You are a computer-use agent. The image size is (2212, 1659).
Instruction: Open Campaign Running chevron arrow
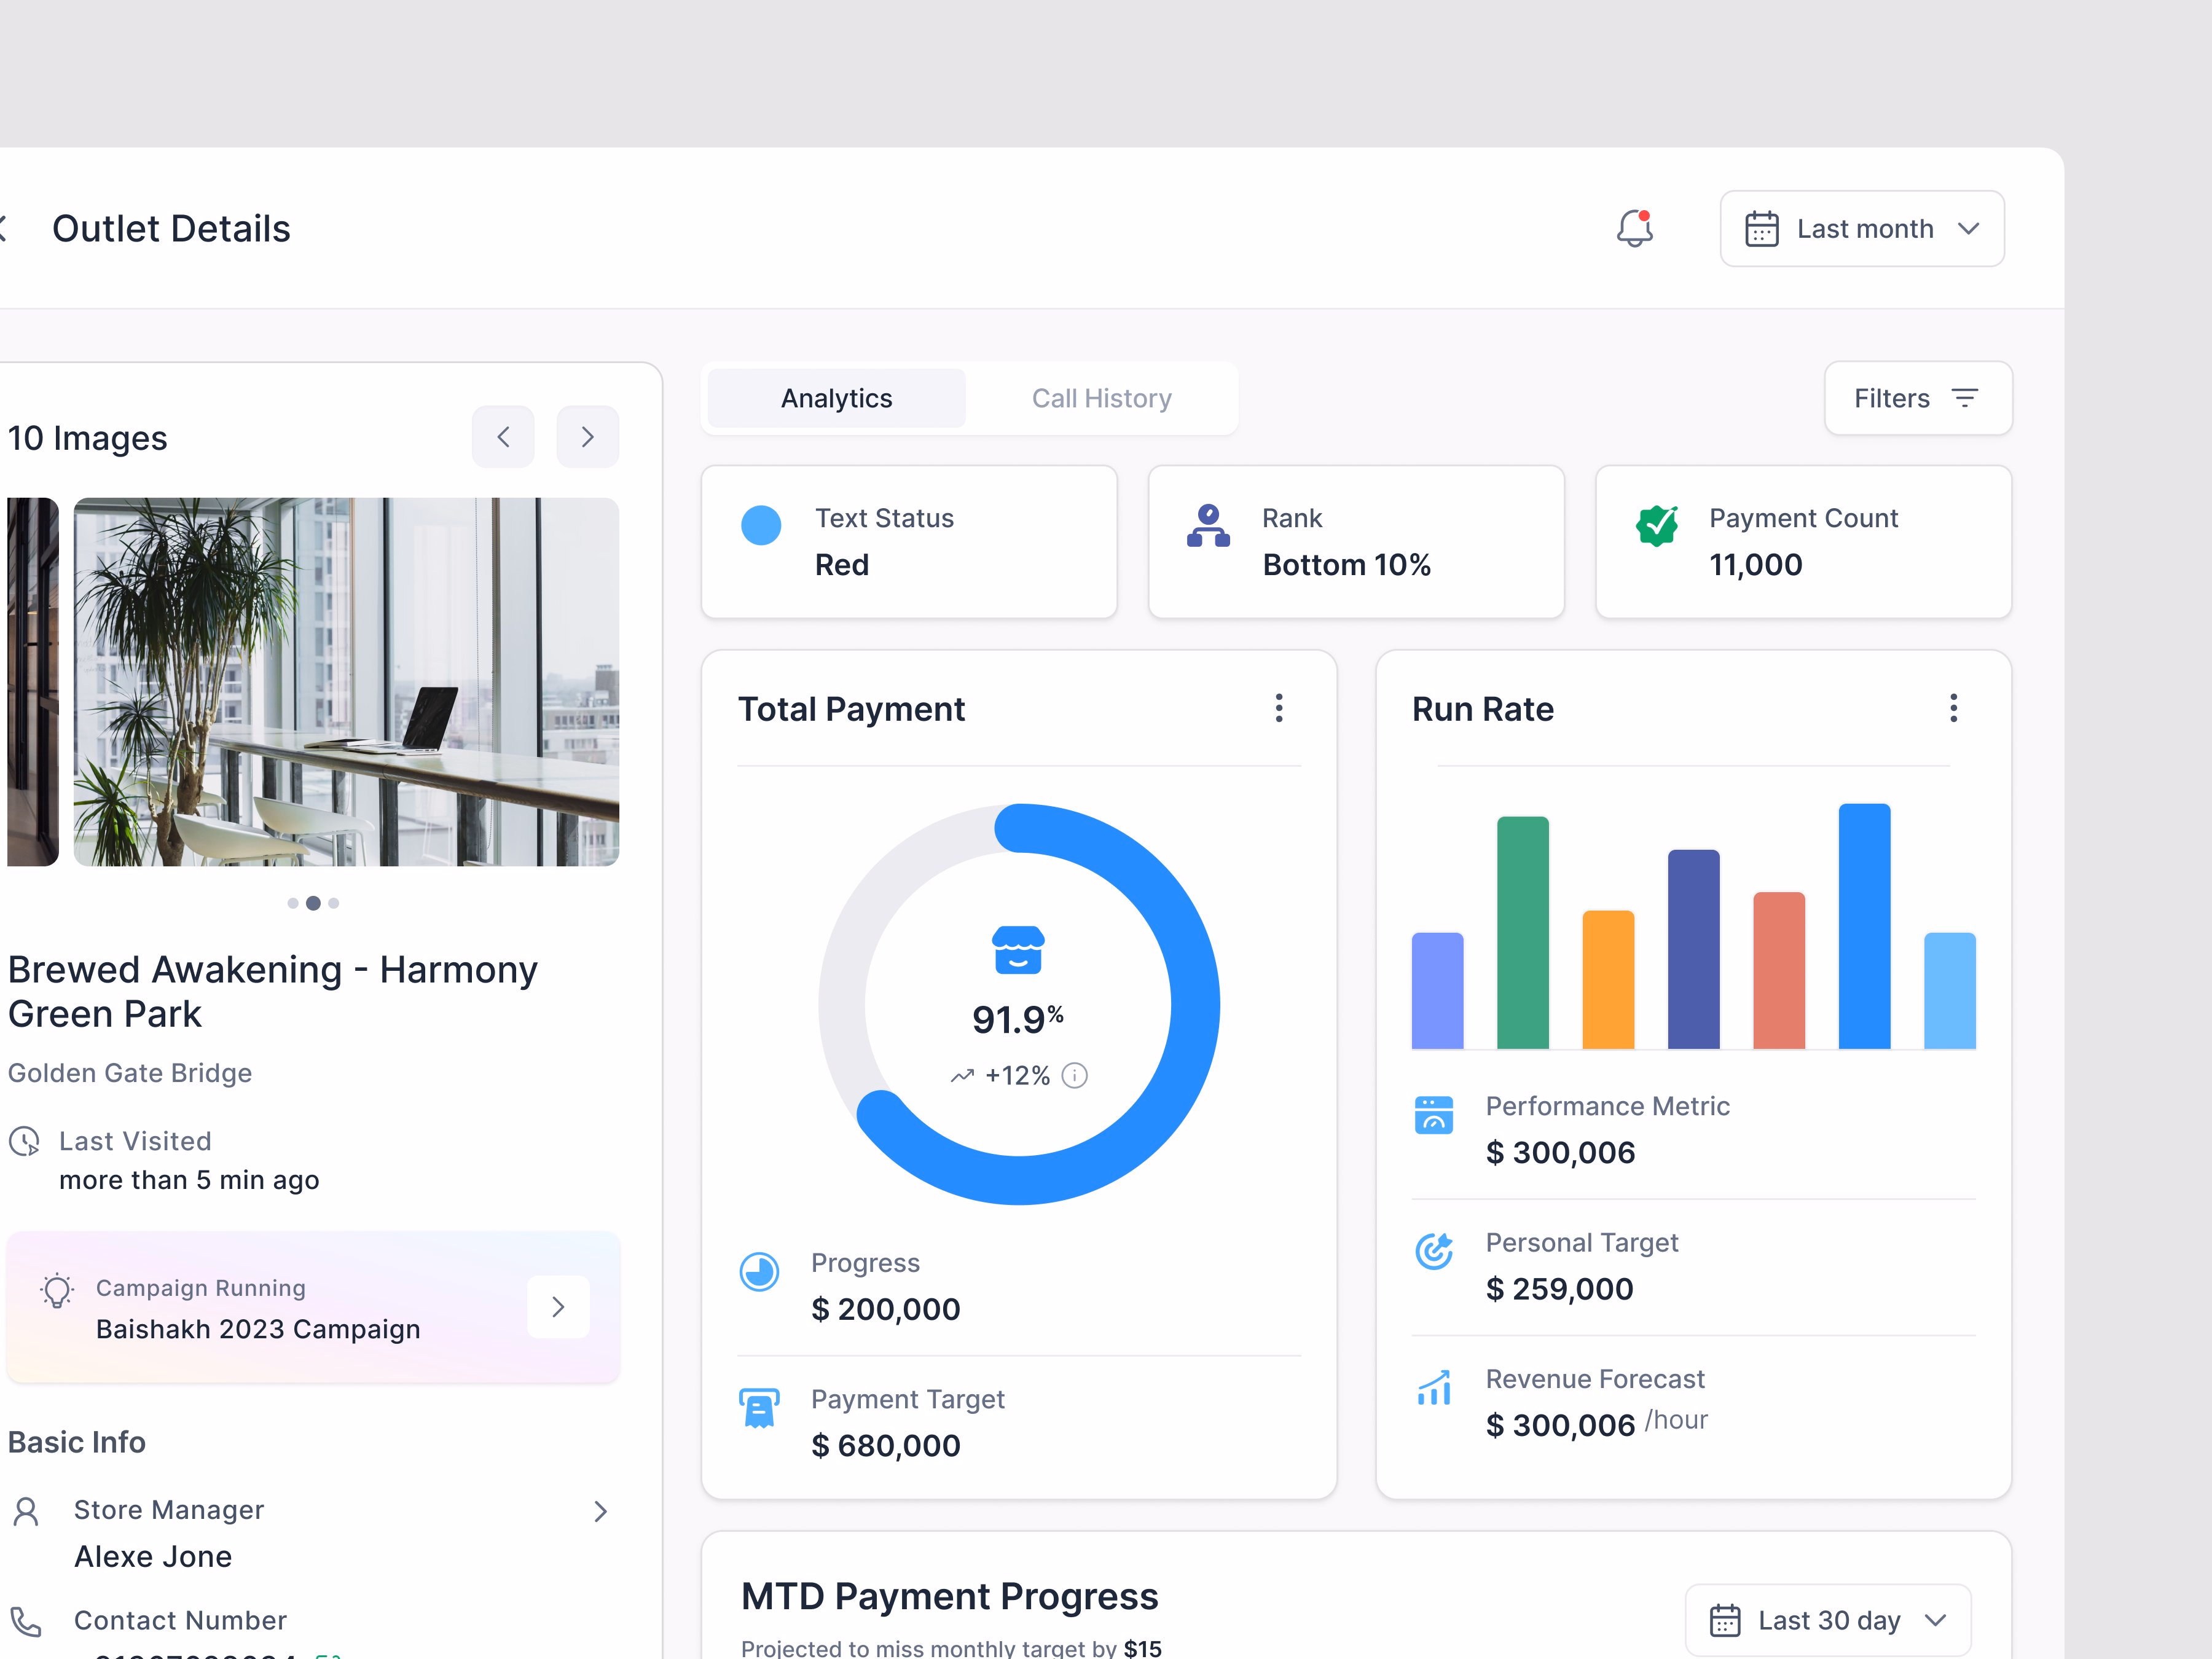point(558,1306)
